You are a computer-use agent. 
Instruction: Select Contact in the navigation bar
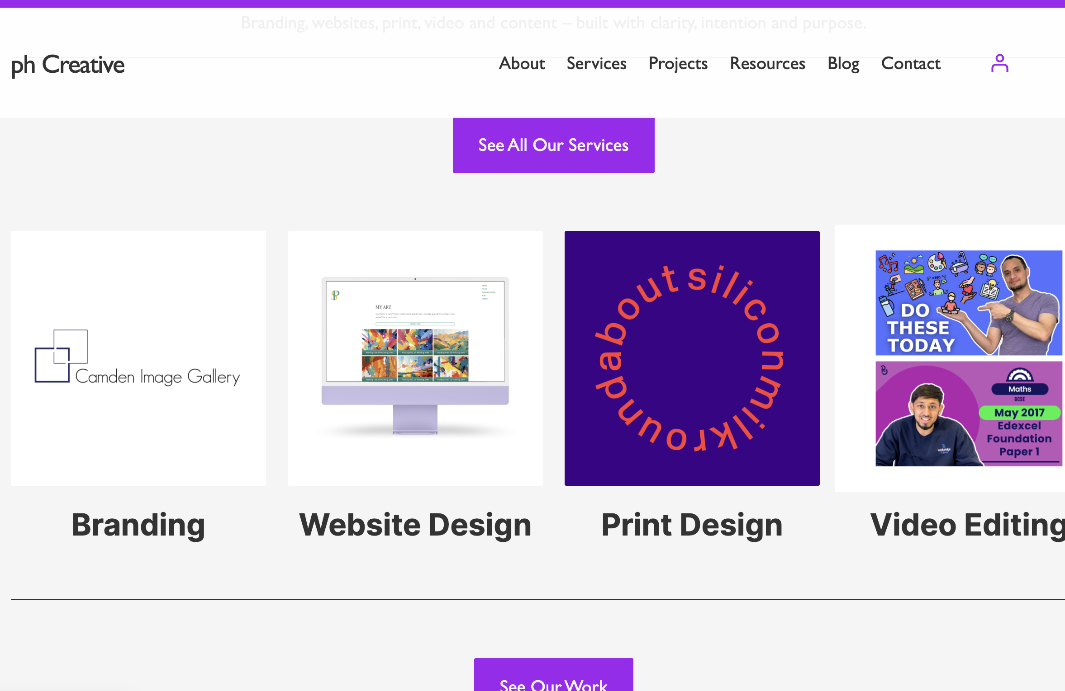[910, 64]
